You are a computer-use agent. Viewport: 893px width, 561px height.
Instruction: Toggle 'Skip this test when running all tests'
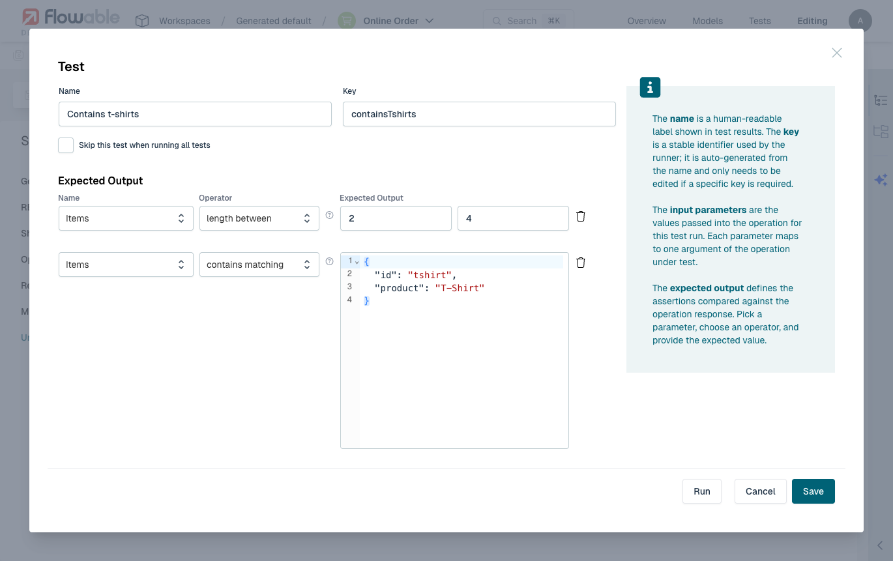coord(66,145)
